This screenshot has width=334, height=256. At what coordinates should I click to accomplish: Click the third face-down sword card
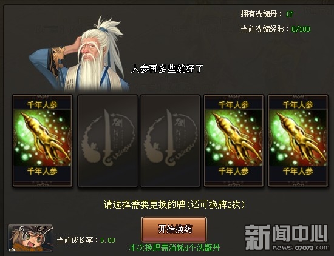coord(170,141)
